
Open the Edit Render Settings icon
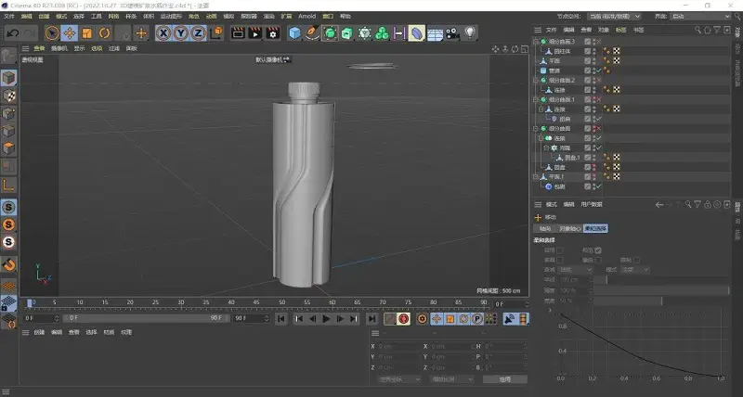click(x=272, y=33)
